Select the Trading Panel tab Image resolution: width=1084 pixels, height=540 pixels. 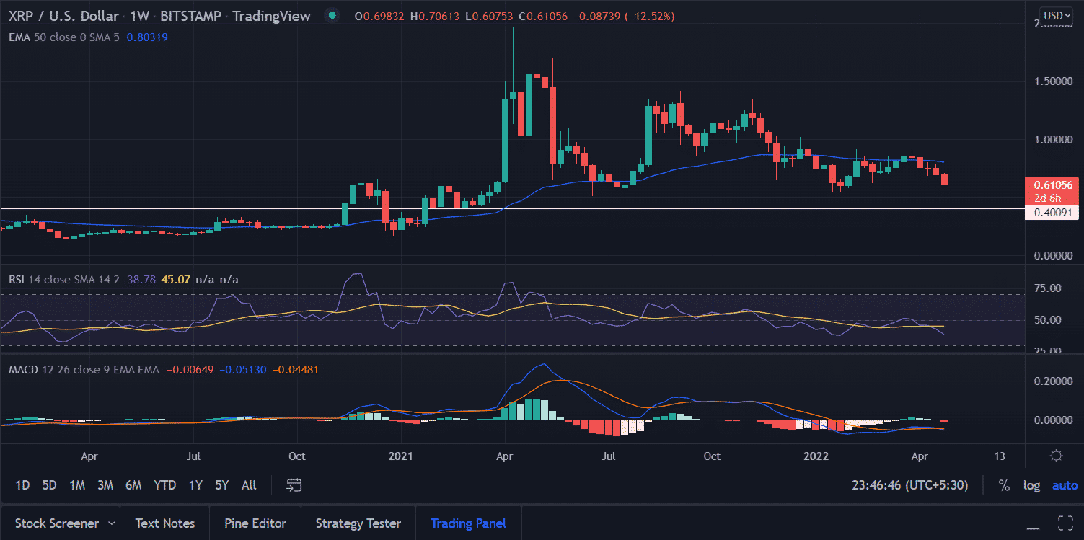pos(468,523)
